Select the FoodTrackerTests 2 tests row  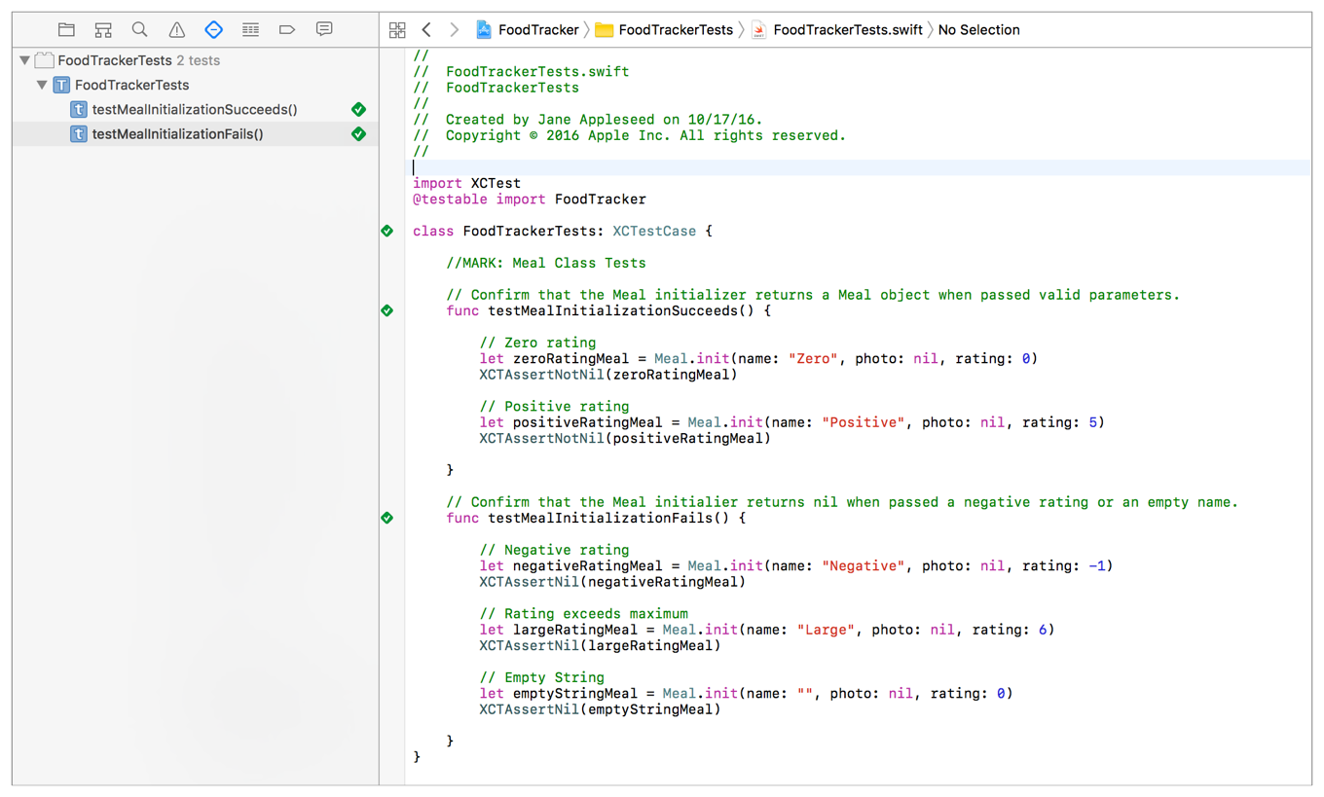coord(196,60)
